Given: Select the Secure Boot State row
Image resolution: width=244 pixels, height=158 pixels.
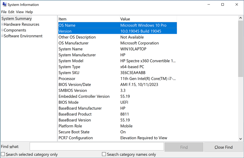Looking at the screenshot, I should tap(117, 132).
